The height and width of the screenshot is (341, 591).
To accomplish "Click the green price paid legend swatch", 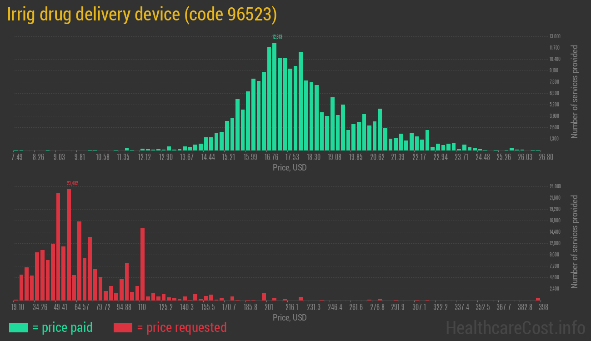I will (18, 327).
